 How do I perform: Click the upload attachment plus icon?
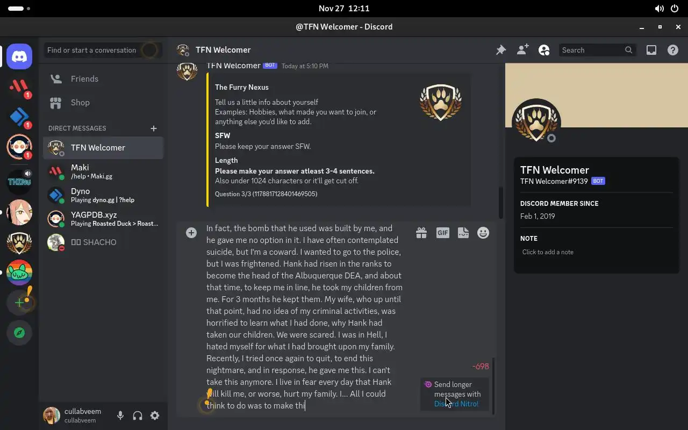tap(191, 233)
